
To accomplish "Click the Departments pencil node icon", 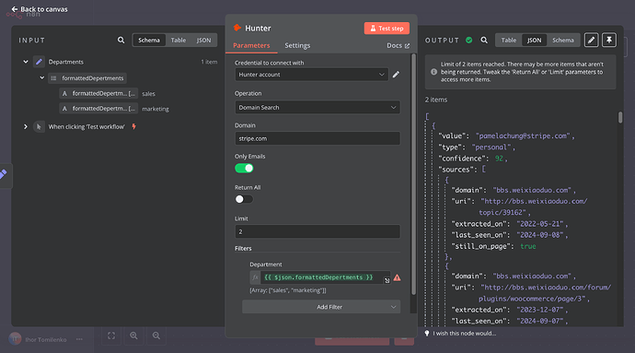I will click(39, 62).
